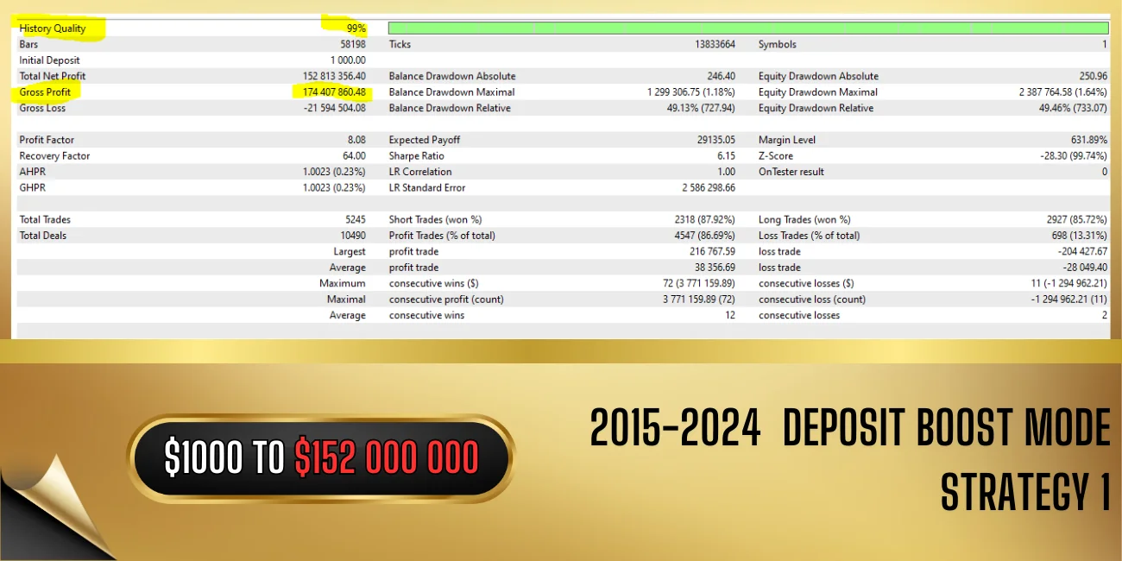The image size is (1122, 561).
Task: Click the Profit Factor label
Action: point(47,140)
